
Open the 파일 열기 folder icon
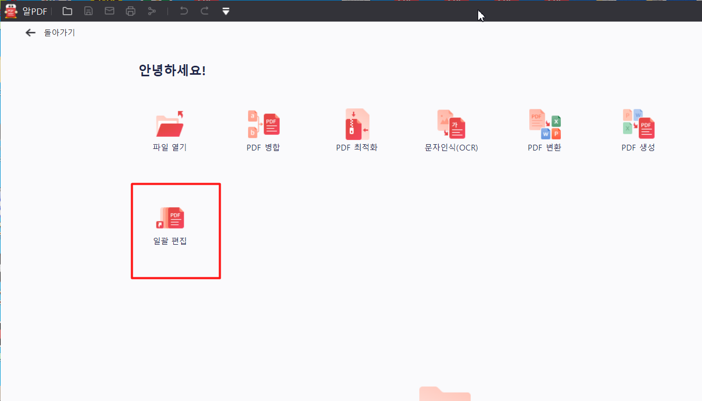(170, 124)
